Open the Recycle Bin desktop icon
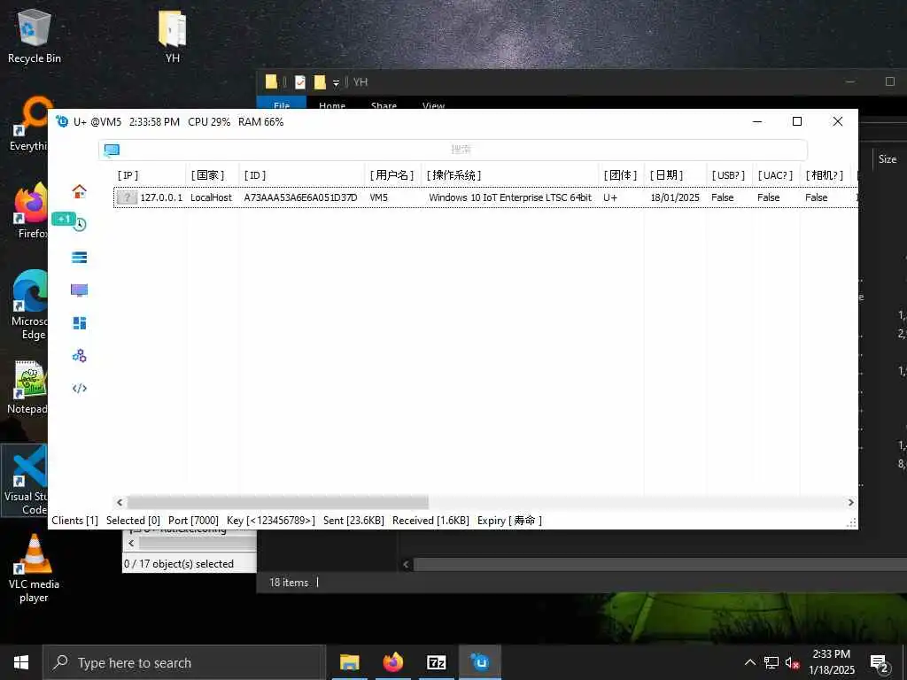This screenshot has width=907, height=680. [35, 35]
